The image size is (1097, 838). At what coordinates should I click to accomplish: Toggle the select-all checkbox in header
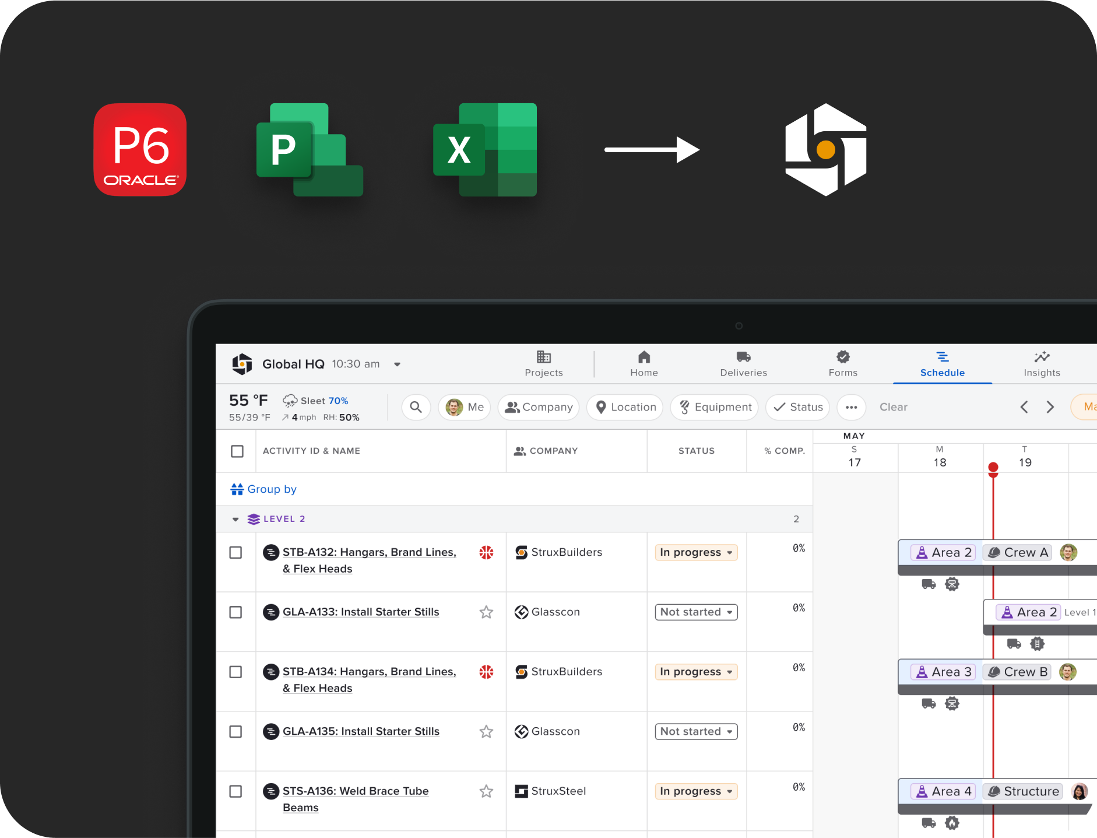tap(237, 451)
